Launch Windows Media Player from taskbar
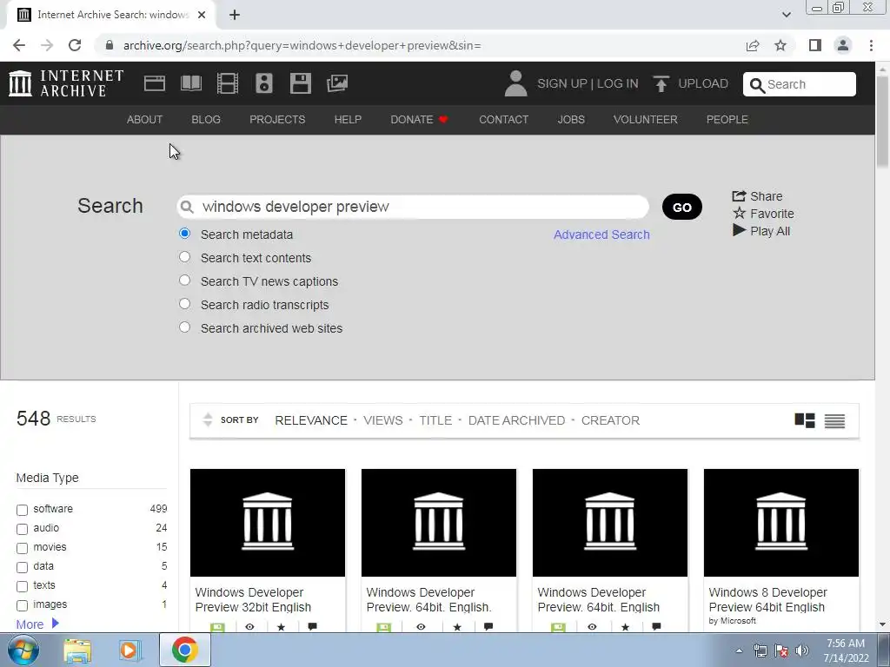 [130, 650]
